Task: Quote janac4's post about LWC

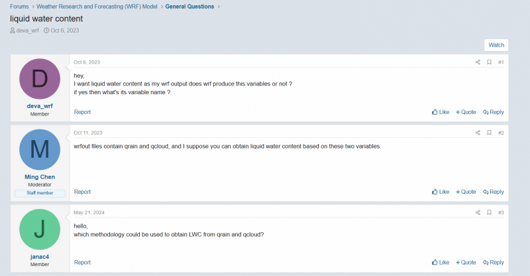Action: point(466,262)
